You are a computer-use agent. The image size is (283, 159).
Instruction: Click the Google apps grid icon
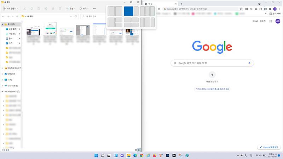(271, 21)
